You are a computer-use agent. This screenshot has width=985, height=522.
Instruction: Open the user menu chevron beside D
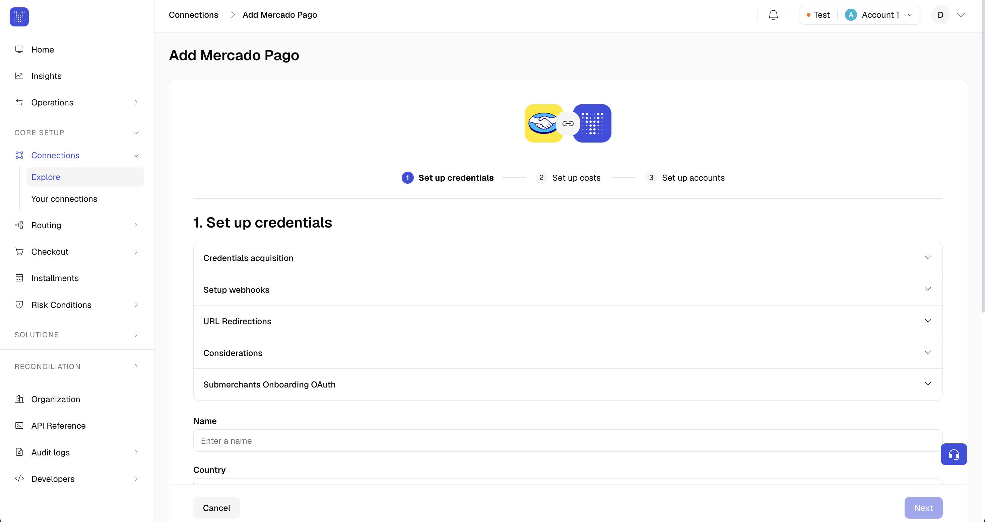click(961, 15)
